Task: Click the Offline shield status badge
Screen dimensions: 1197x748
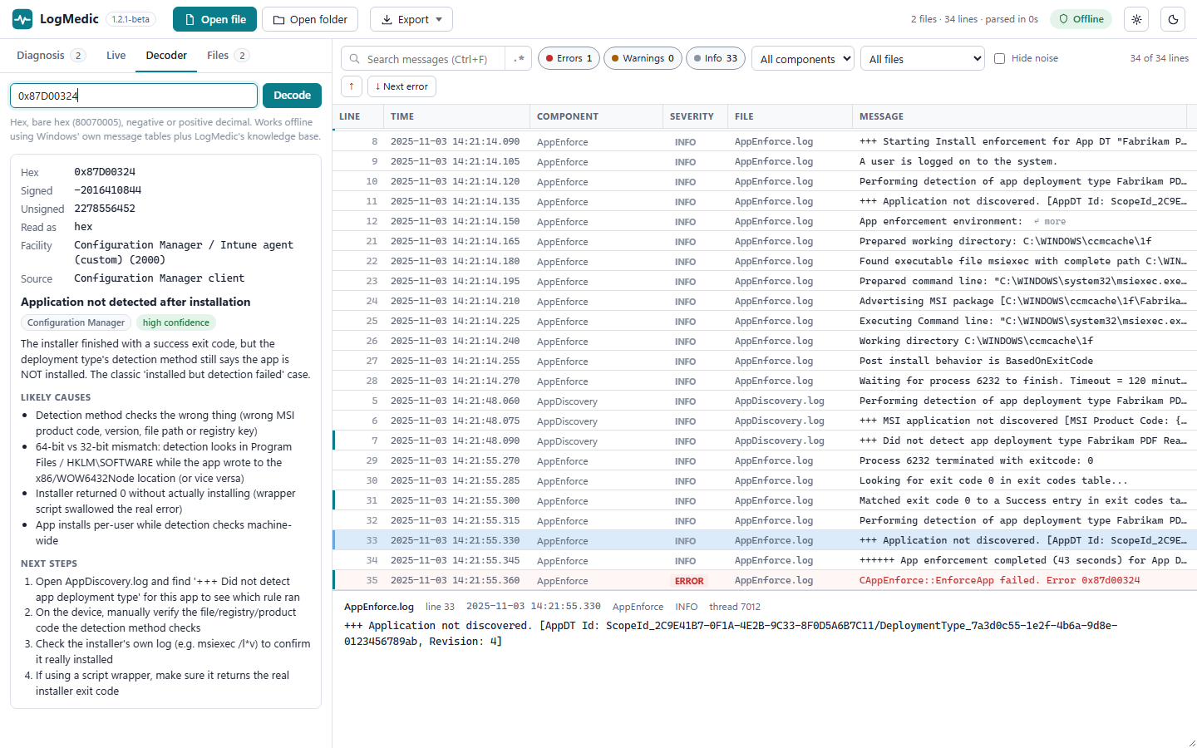Action: [x=1082, y=19]
